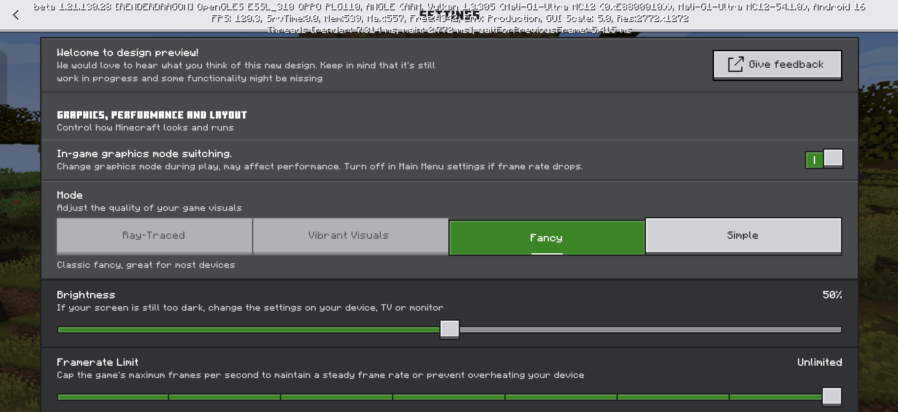Screen dimensions: 898x412
Task: Select the Simple graphics mode
Action: [x=743, y=235]
